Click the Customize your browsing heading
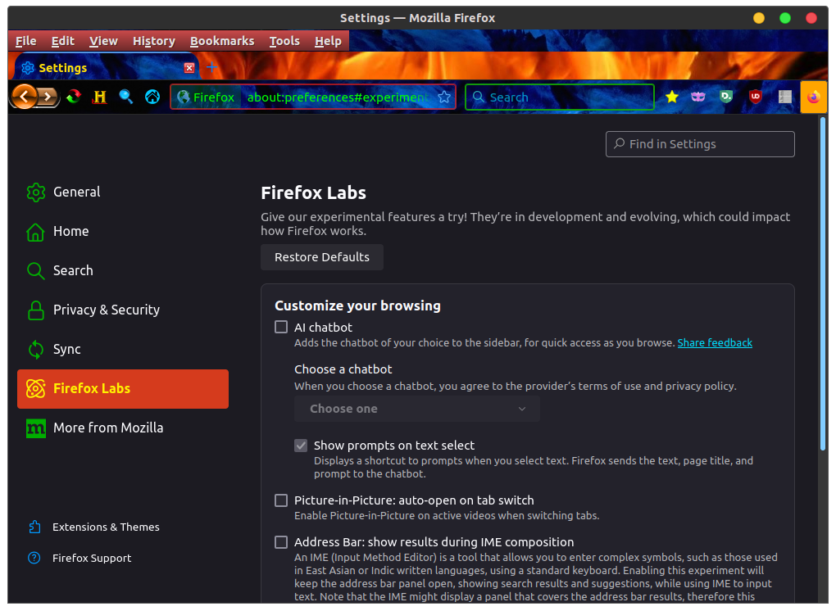 (x=357, y=305)
